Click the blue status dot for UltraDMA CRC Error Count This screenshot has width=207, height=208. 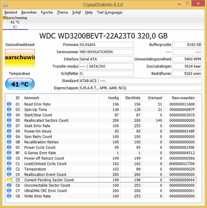point(9,191)
